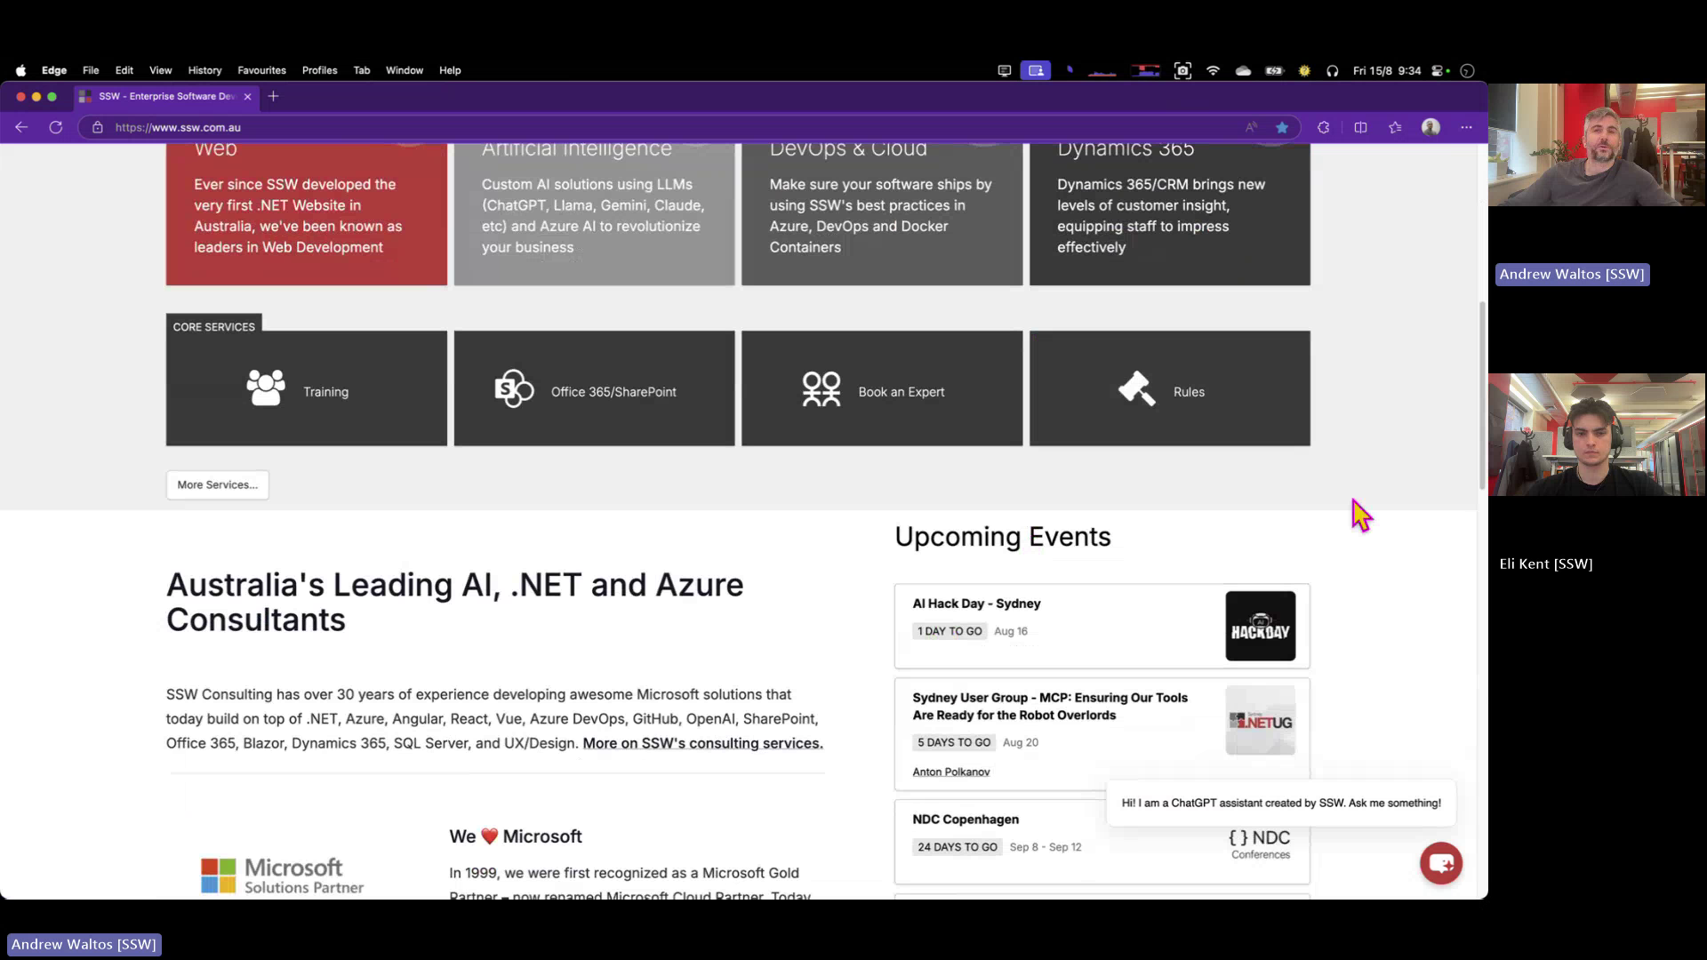Screen dimensions: 1707x960
Task: Click the page vertical scrollbar thumb
Action: pyautogui.click(x=1482, y=396)
